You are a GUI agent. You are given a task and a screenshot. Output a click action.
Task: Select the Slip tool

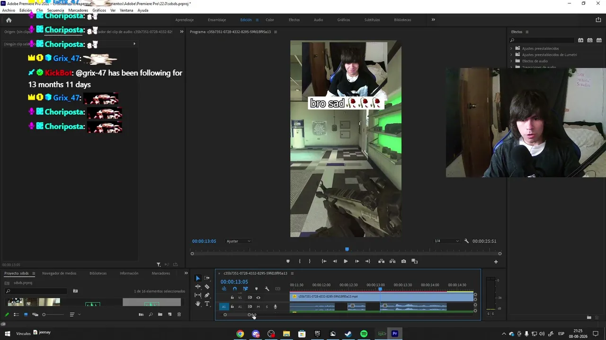coord(198,295)
